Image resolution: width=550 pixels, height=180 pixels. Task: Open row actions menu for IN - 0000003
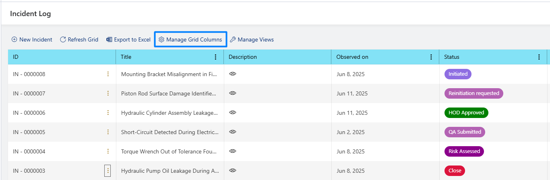coord(108,171)
